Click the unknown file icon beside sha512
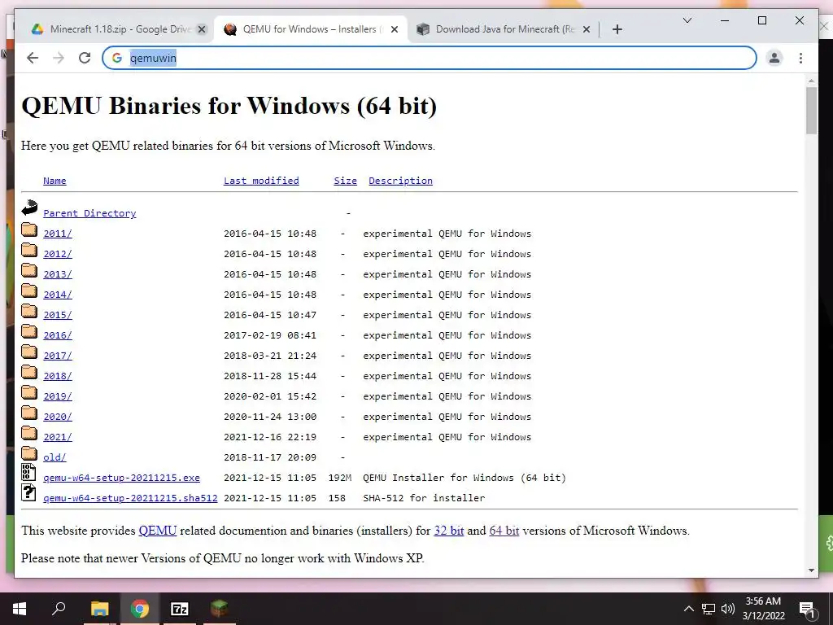The width and height of the screenshot is (833, 625). click(x=28, y=492)
